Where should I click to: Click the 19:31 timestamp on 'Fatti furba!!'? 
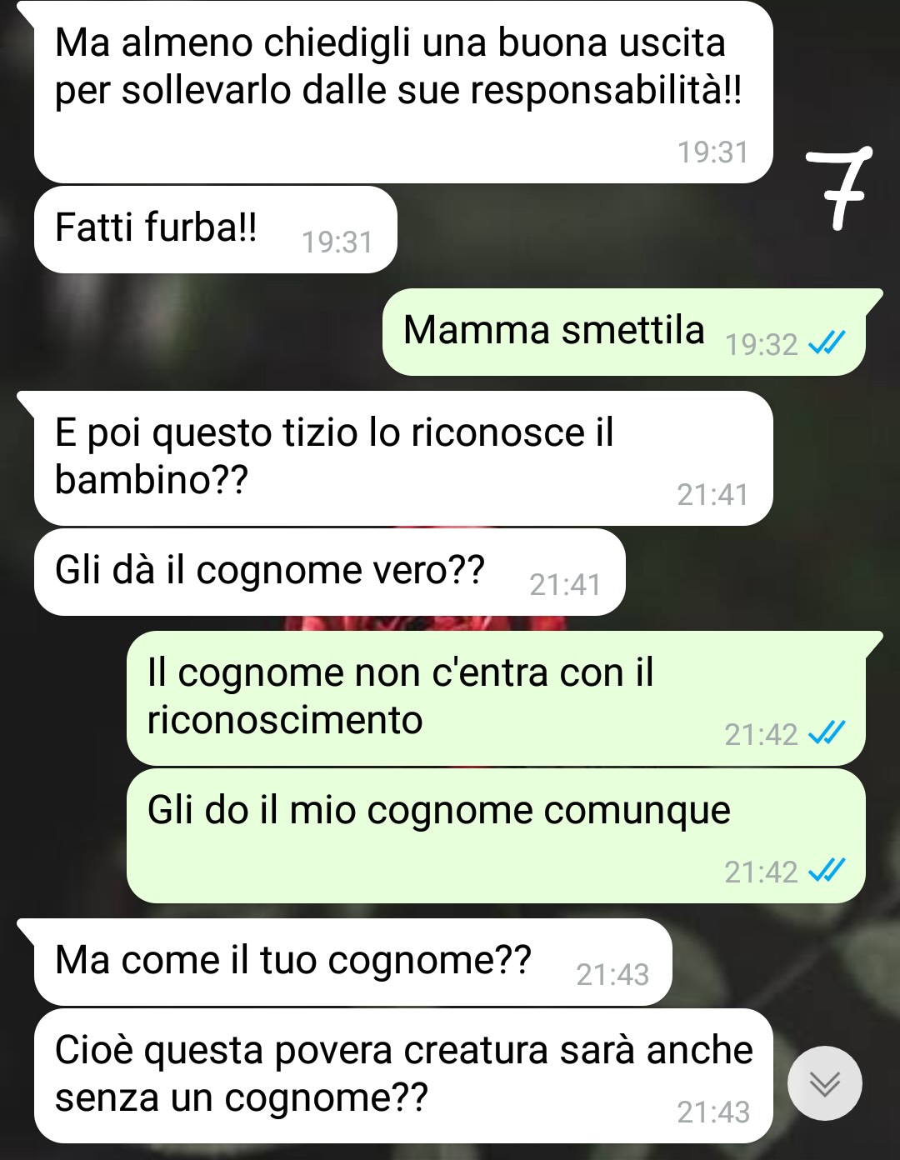click(x=337, y=242)
